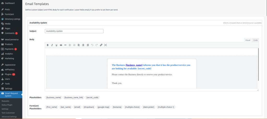267x119 pixels.
Task: Switch to the Visual editor tab
Action: tap(248, 40)
